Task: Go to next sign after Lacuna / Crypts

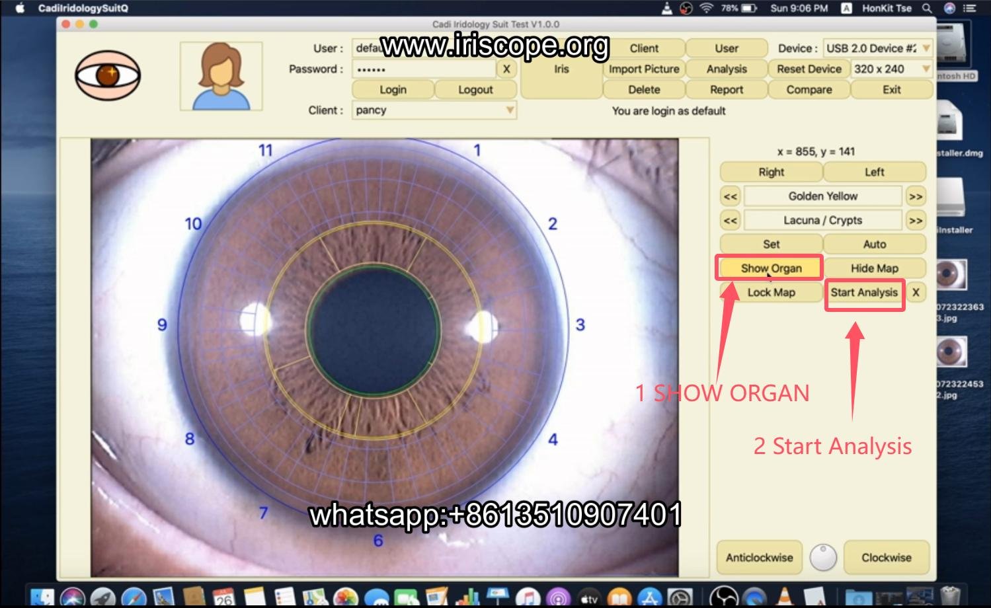Action: pyautogui.click(x=916, y=220)
